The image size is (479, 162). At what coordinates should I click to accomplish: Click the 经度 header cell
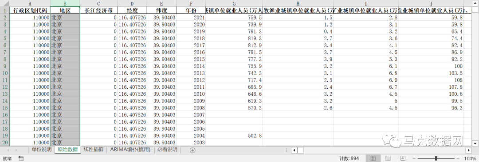[x=132, y=10]
